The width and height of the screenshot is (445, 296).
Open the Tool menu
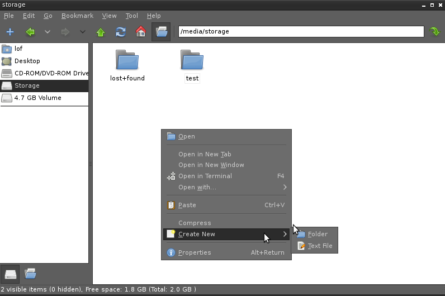point(132,16)
